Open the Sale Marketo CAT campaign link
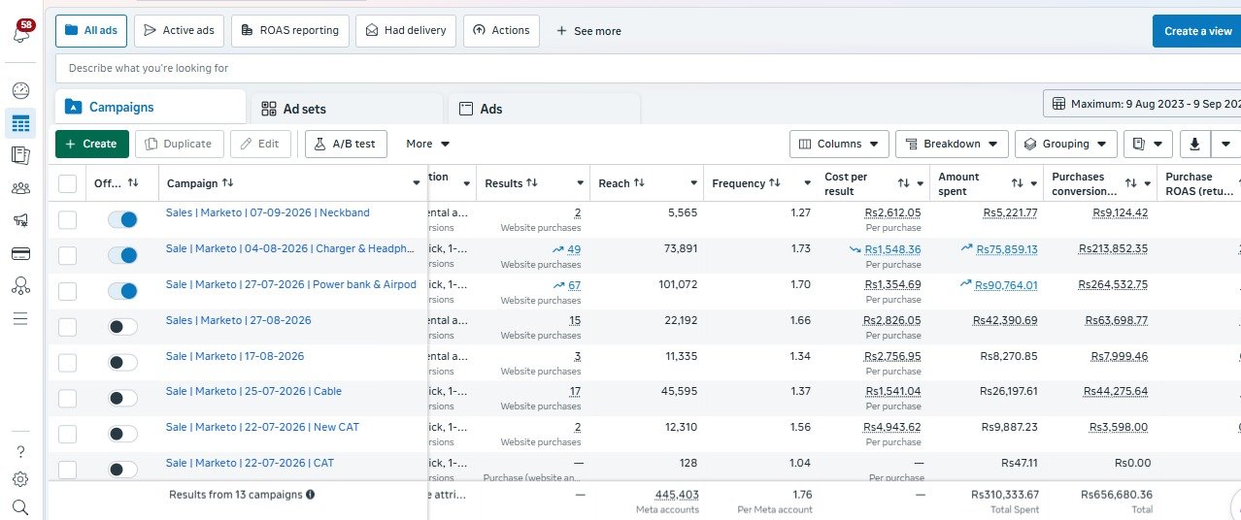Image resolution: width=1241 pixels, height=520 pixels. coord(250,463)
